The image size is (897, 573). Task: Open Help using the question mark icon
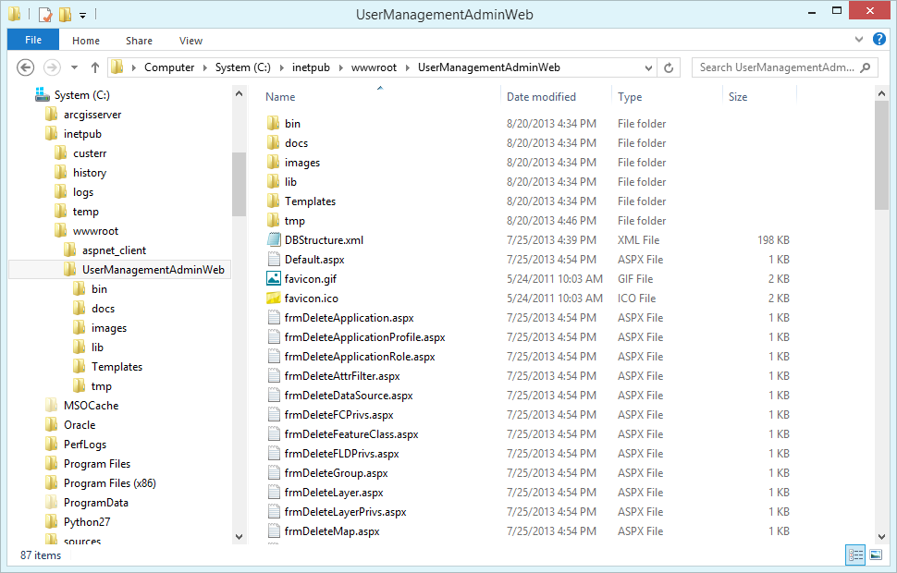coord(878,40)
